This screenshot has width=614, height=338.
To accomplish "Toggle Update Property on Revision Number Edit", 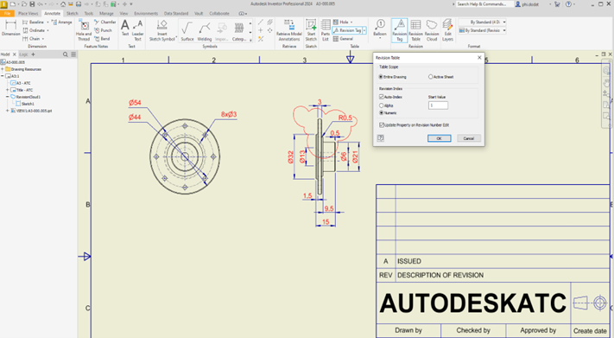I will 414,125.
